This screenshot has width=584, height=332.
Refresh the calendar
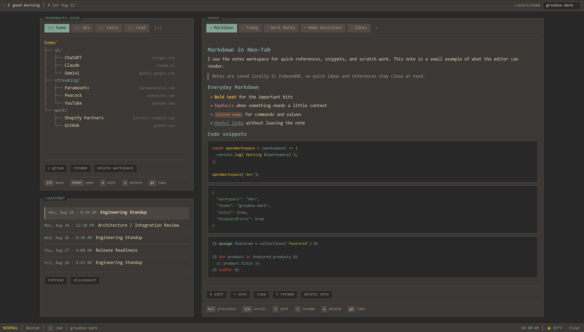(56, 280)
